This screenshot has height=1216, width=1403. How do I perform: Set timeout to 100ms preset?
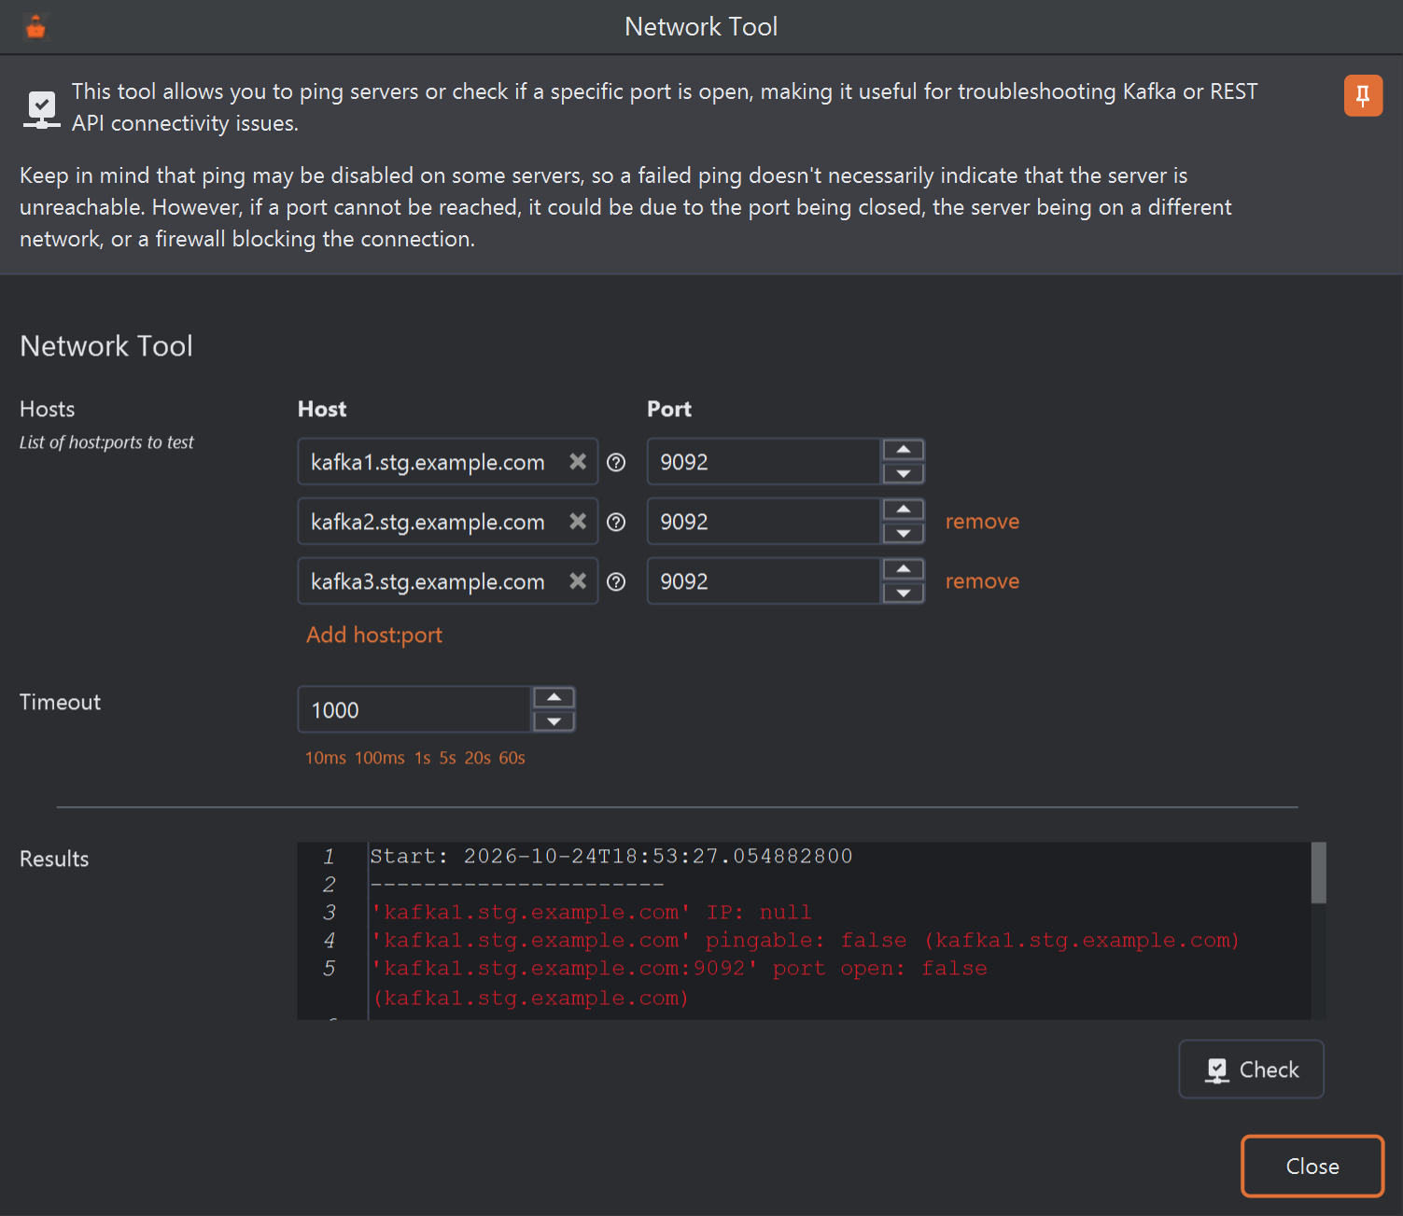(x=380, y=758)
